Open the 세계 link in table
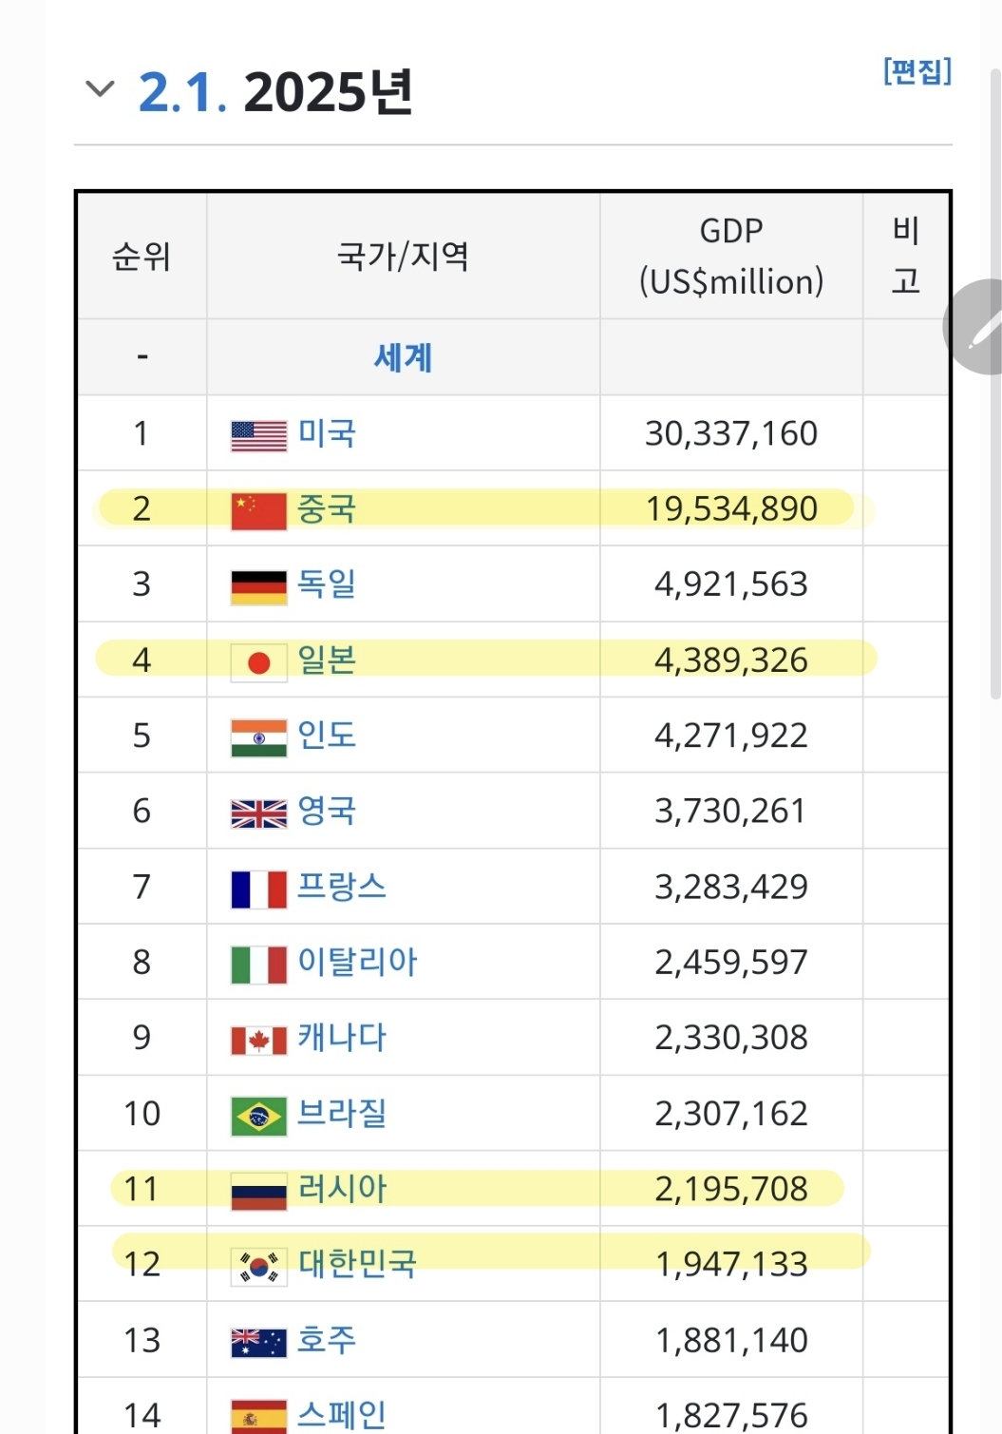This screenshot has width=1002, height=1434. coord(403,357)
